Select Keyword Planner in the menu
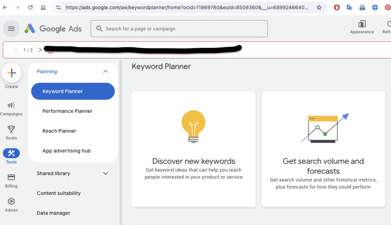This screenshot has height=225, width=391. (x=73, y=91)
